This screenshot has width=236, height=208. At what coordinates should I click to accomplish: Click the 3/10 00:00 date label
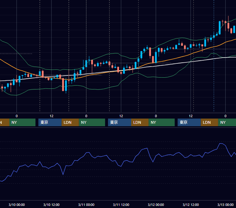click(x=17, y=205)
